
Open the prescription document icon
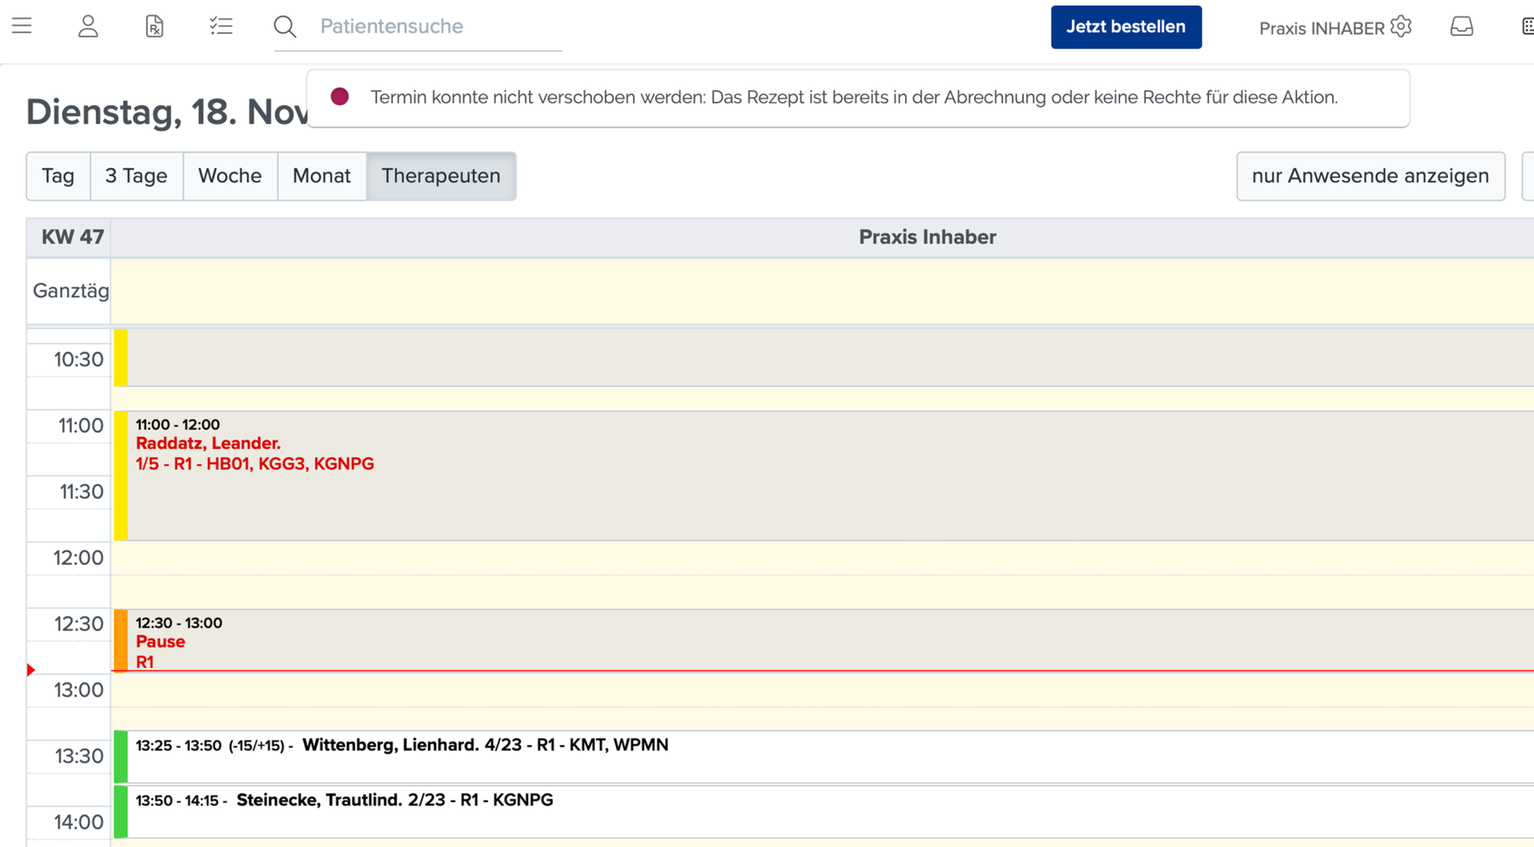[155, 26]
